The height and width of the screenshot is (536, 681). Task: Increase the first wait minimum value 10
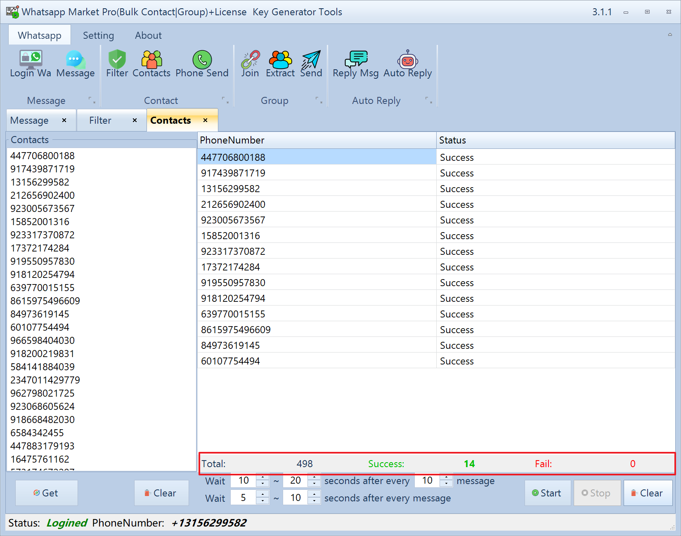(x=263, y=477)
